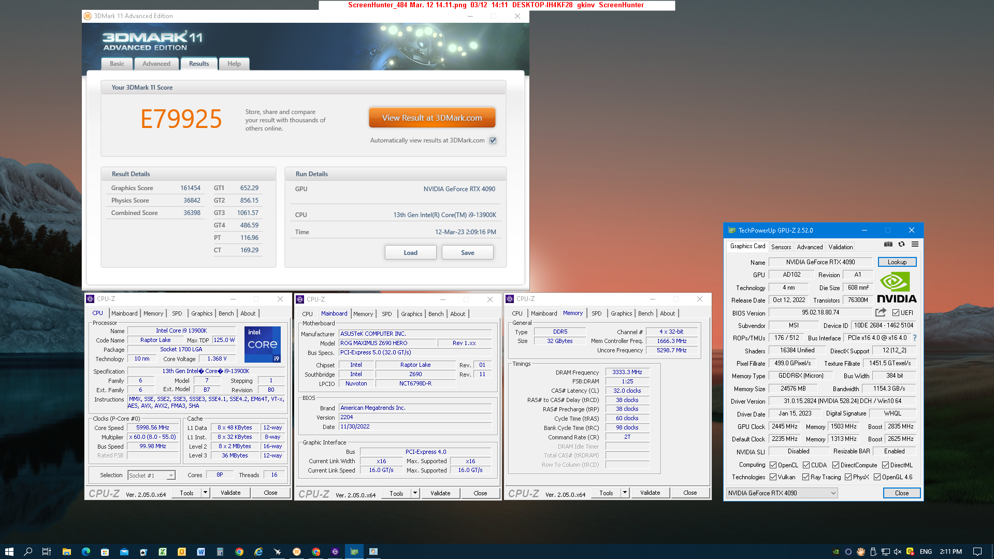The height and width of the screenshot is (559, 994).
Task: Click the Close button in GPU-Z
Action: [x=901, y=493]
